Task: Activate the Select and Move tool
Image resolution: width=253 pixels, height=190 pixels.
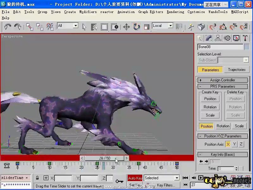Action: pyautogui.click(x=126, y=27)
